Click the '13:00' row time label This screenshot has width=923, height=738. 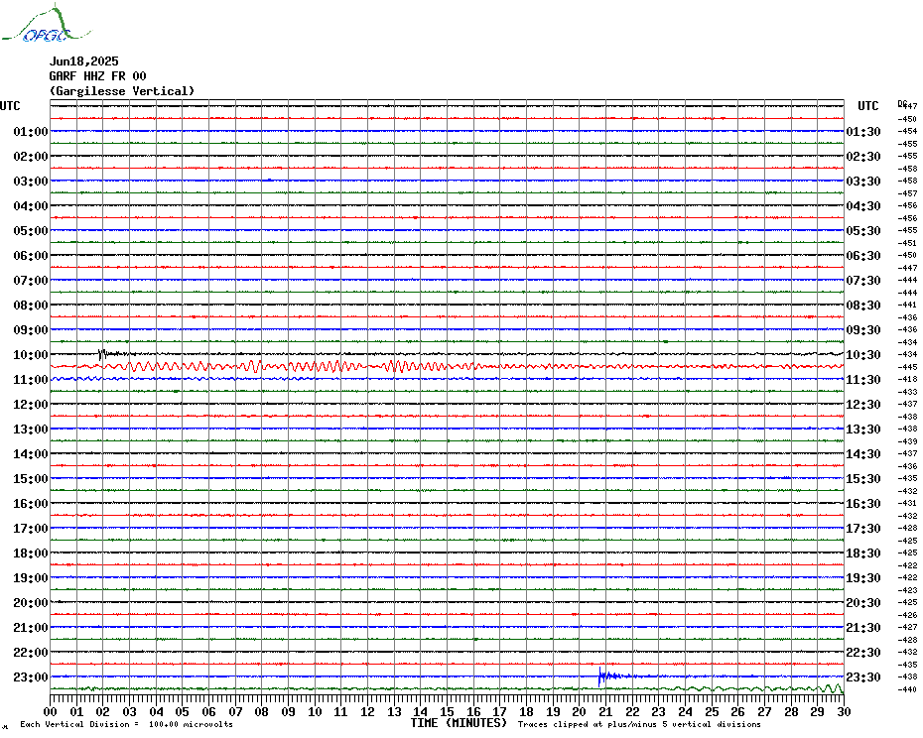(x=31, y=430)
